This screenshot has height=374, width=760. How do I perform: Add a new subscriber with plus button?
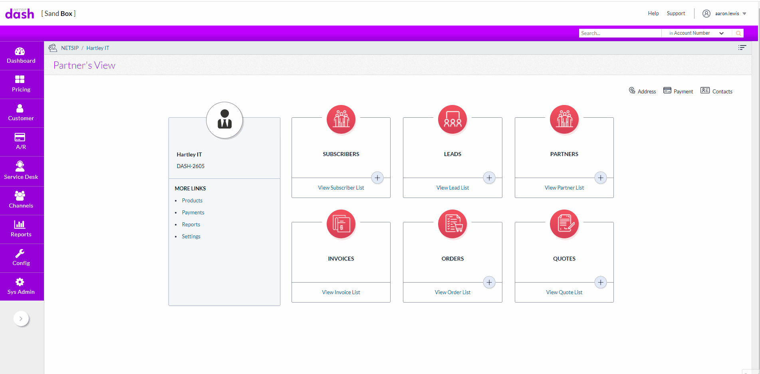(377, 178)
